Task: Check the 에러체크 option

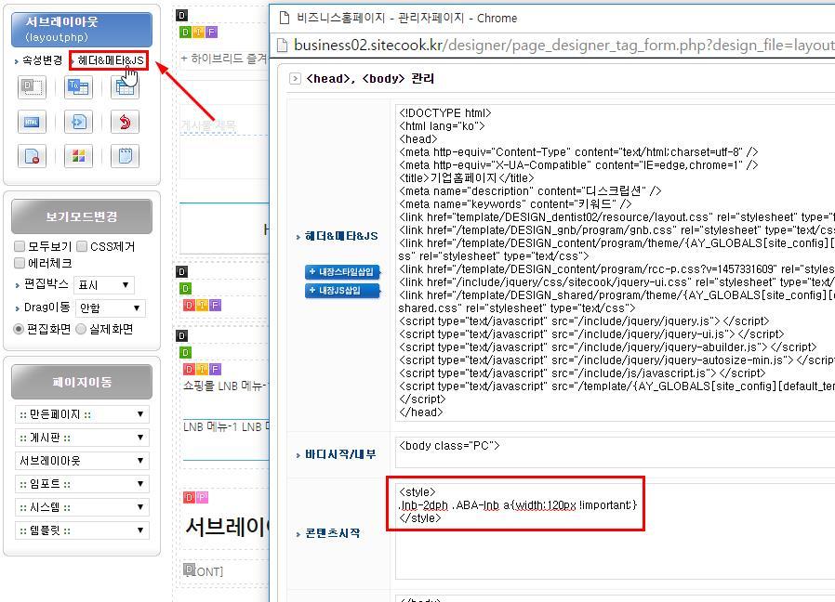Action: click(20, 263)
